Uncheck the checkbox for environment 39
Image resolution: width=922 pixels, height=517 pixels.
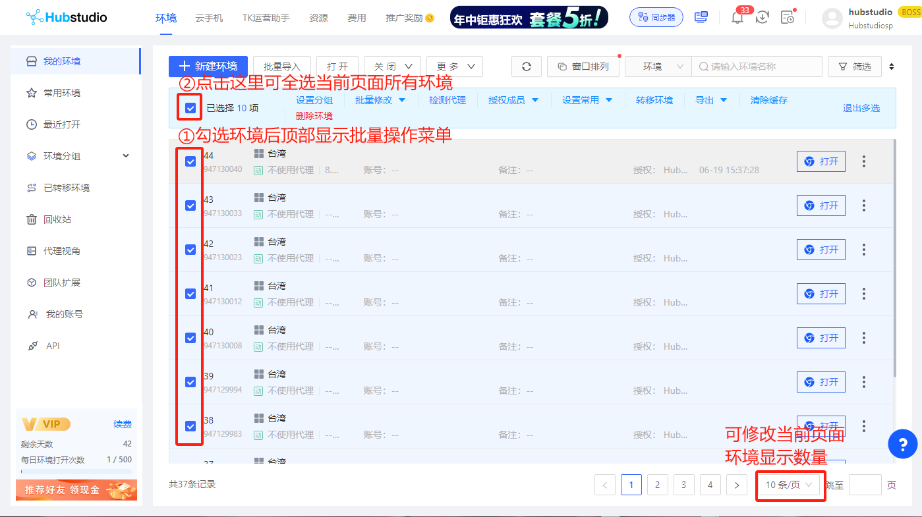(x=190, y=382)
